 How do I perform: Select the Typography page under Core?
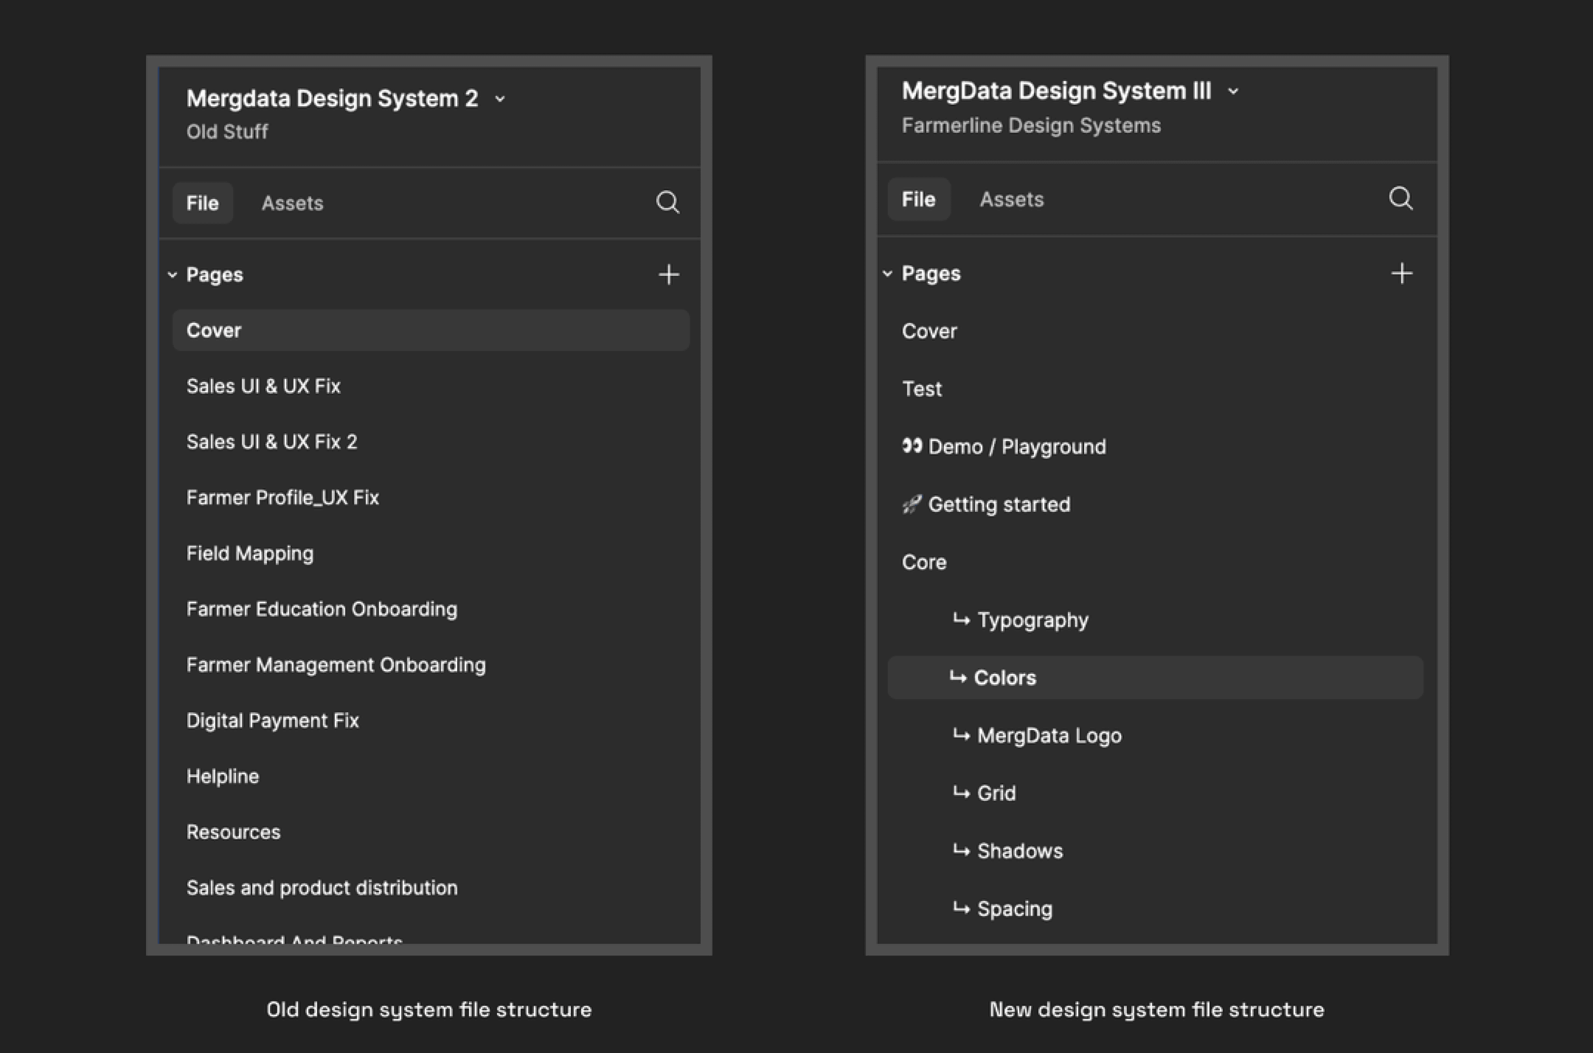pyautogui.click(x=1032, y=620)
